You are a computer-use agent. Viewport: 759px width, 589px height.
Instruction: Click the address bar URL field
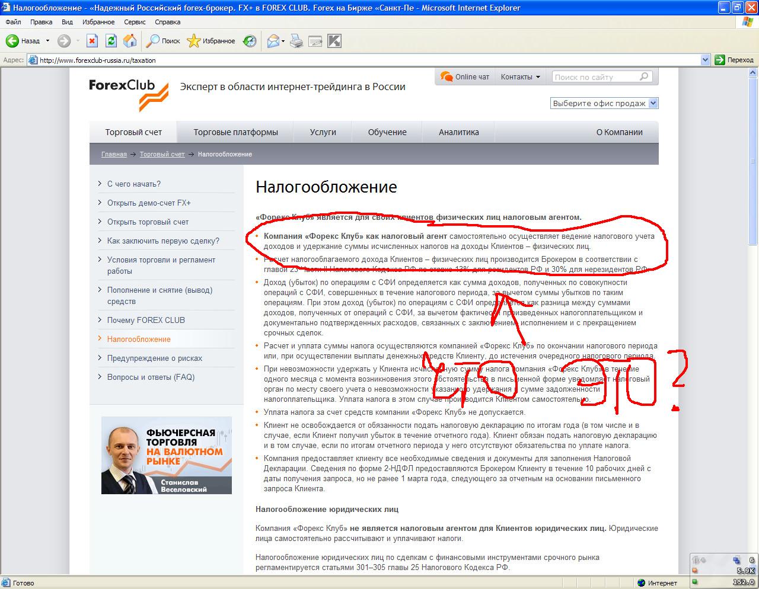(369, 60)
